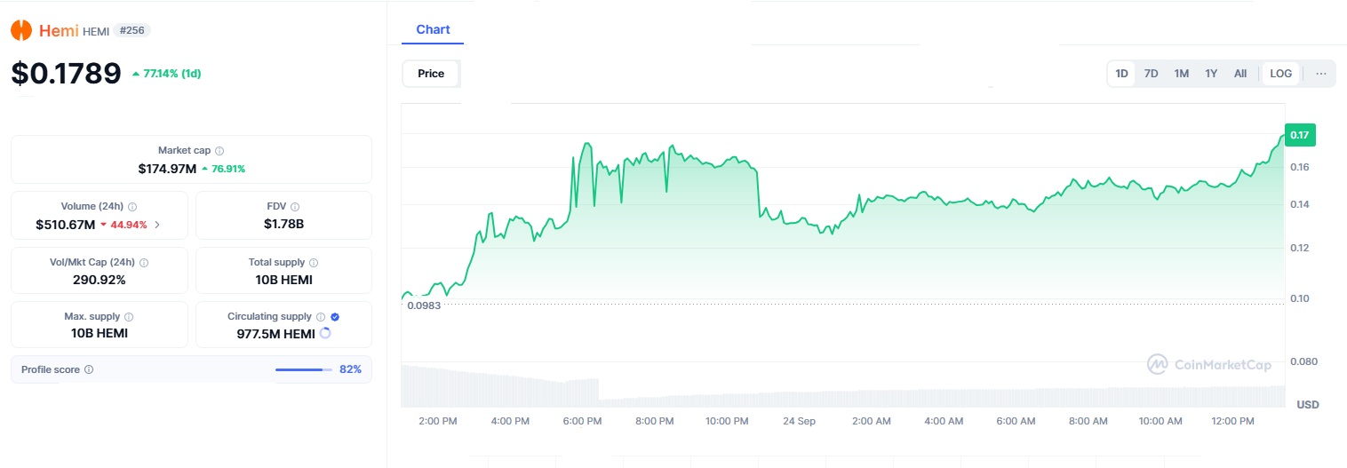The height and width of the screenshot is (468, 1347).
Task: Select 1D time range
Action: (1122, 74)
